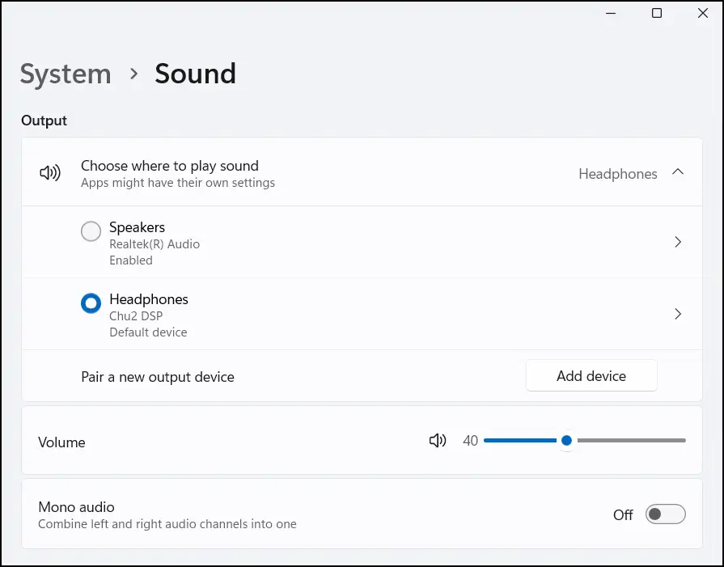Click the Realtek(R) Audio text
724x567 pixels.
(155, 244)
